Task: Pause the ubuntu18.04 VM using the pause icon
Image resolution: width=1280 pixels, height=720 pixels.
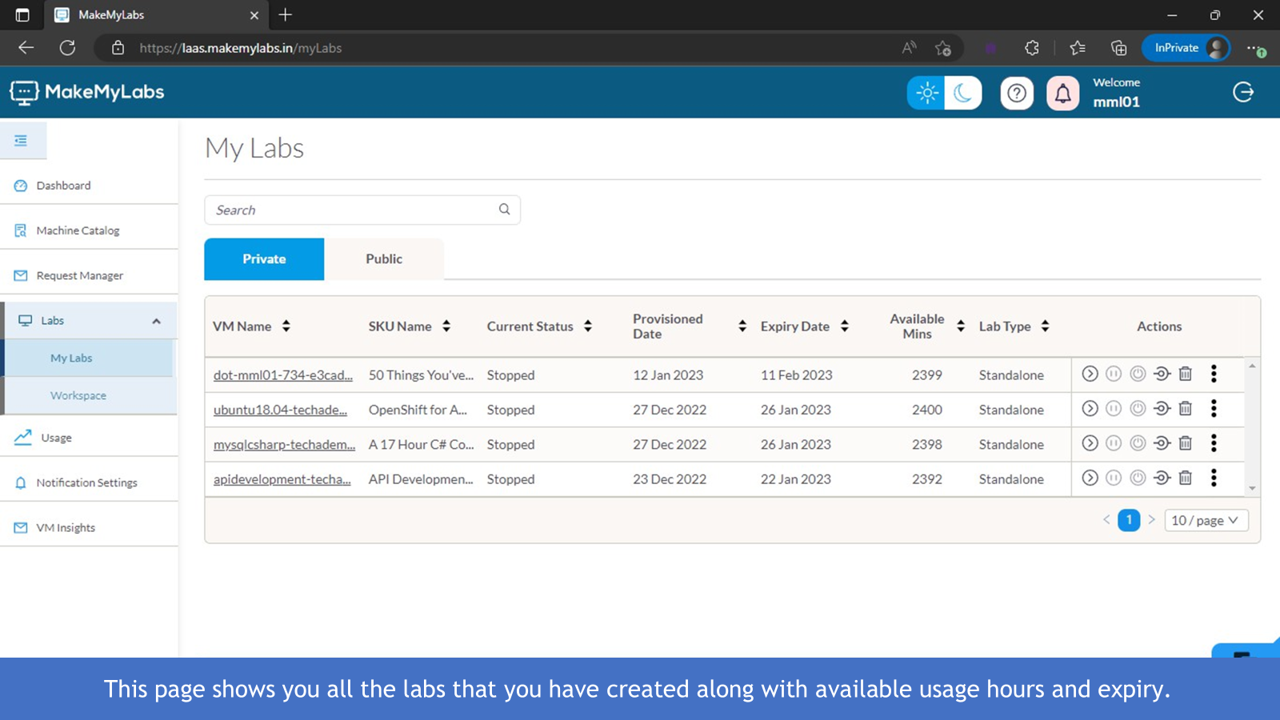Action: click(x=1114, y=409)
